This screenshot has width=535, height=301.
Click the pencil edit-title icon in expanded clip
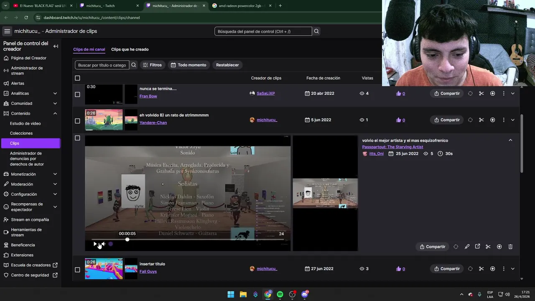point(467,247)
